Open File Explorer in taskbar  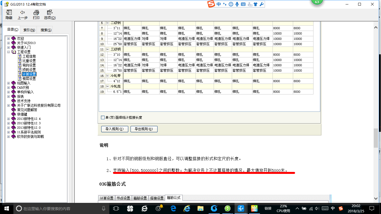pyautogui.click(x=200, y=208)
